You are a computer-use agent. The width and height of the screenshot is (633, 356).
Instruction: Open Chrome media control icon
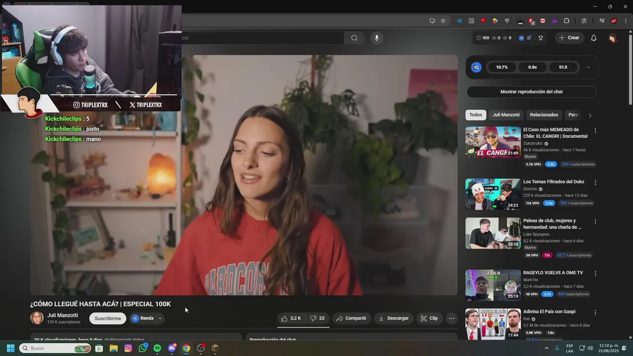(602, 21)
